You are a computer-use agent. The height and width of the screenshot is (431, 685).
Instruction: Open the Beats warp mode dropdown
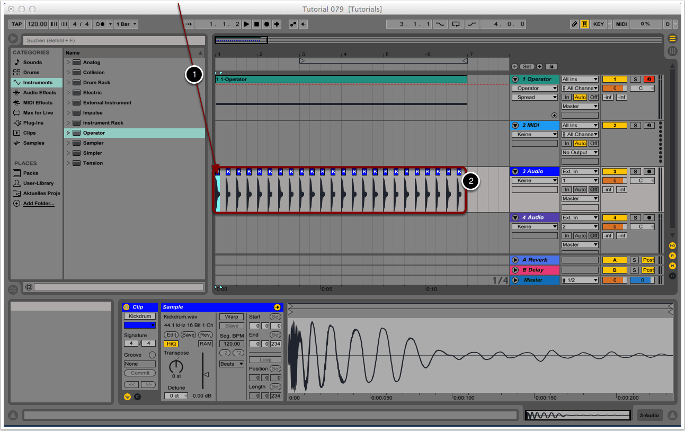[232, 364]
